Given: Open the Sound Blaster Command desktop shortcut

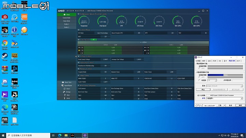Looking at the screenshot, I should click(24, 19).
